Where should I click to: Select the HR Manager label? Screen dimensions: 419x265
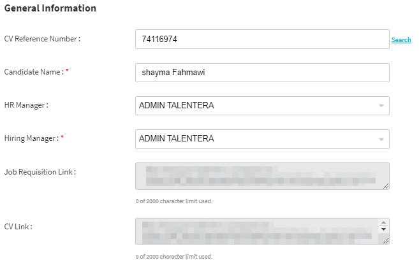click(27, 105)
